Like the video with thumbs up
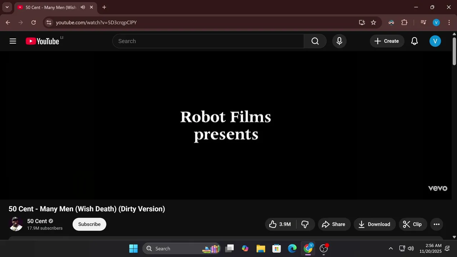This screenshot has width=457, height=257. [x=281, y=224]
